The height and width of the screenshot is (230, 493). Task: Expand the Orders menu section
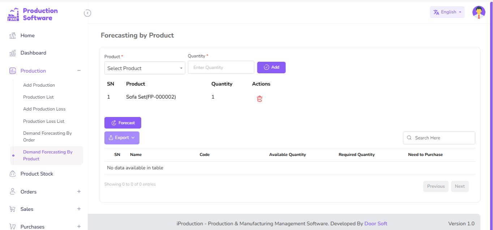pos(79,191)
